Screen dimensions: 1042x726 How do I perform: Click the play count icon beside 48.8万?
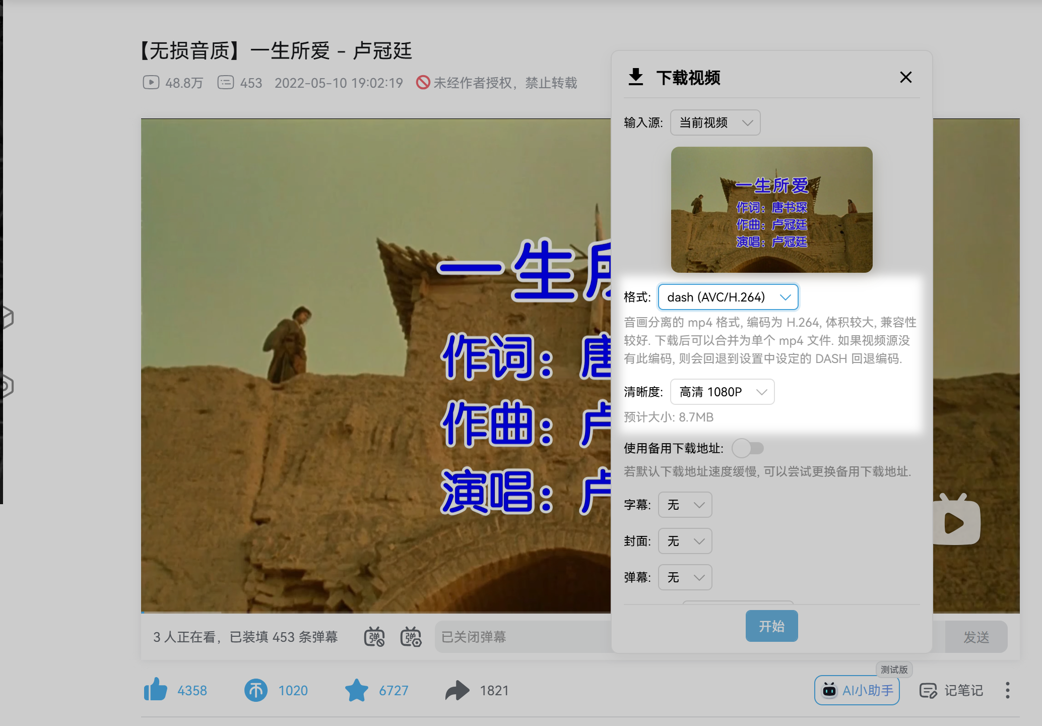[151, 82]
